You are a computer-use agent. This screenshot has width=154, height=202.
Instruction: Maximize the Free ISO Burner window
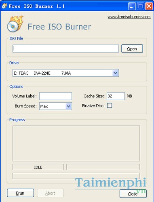click(140, 6)
